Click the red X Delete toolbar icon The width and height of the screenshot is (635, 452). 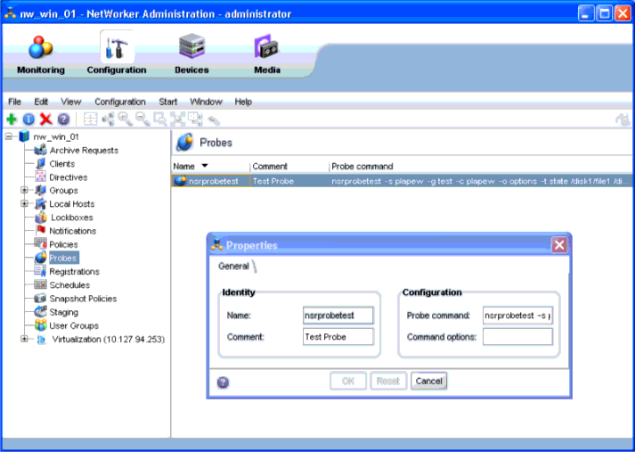tap(46, 119)
